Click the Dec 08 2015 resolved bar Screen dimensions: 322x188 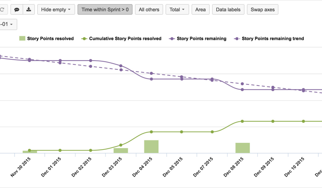[242, 148]
